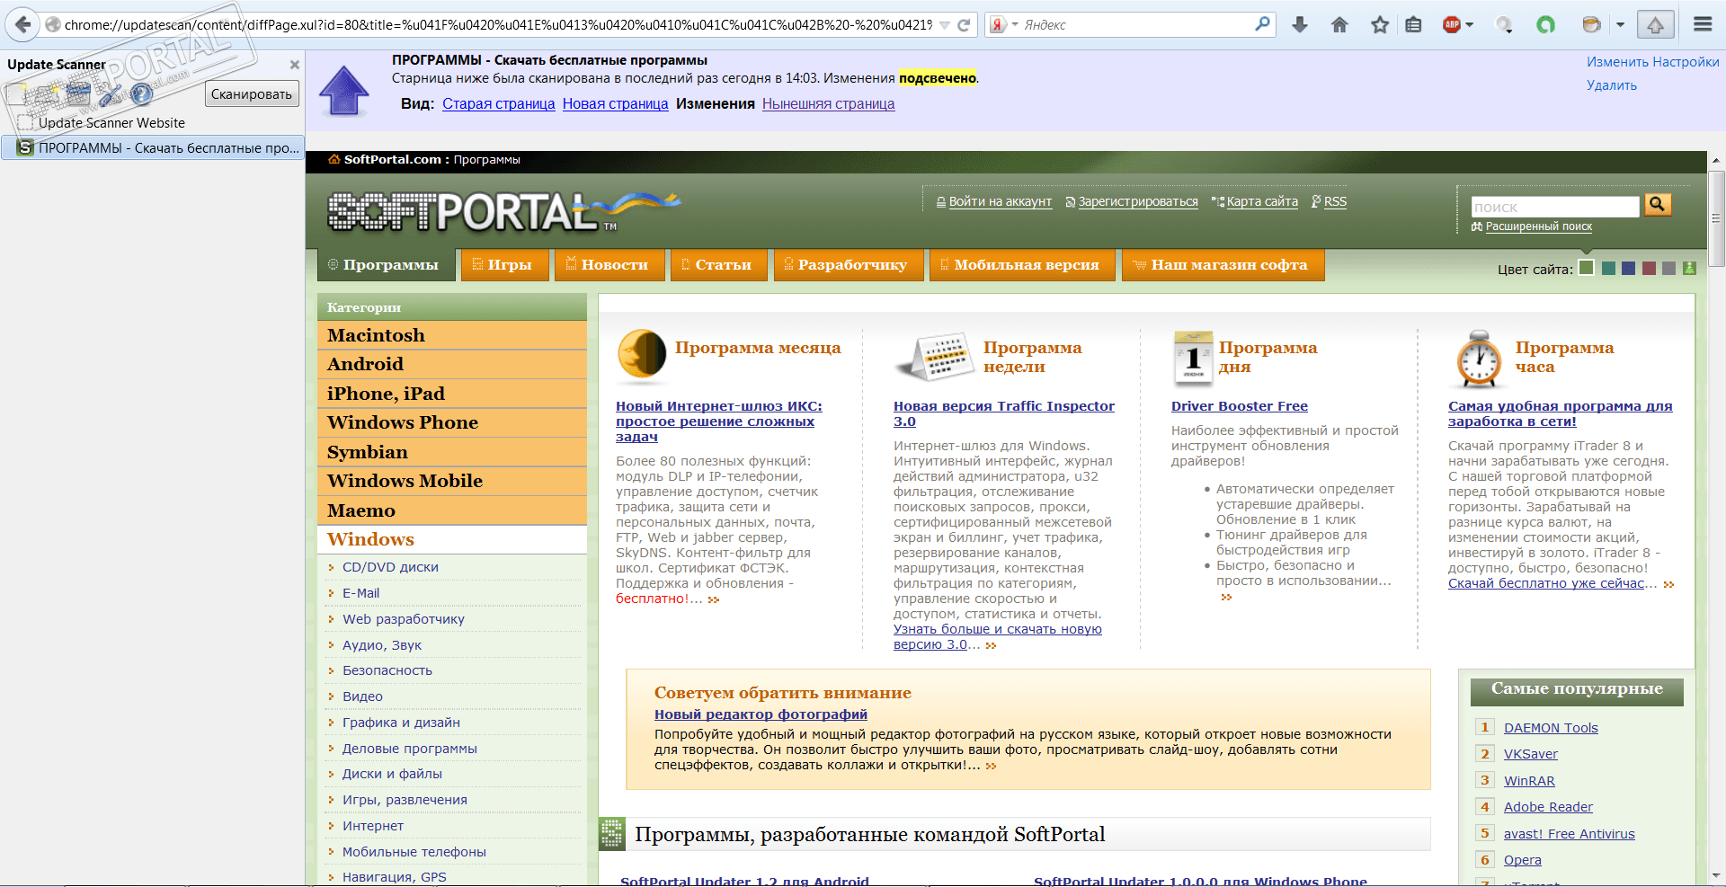Open the browser hamburger menu

[1703, 25]
